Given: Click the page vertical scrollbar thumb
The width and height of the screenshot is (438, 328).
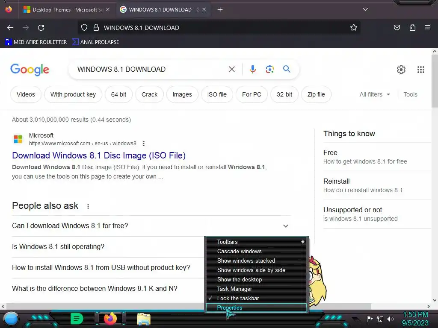Looking at the screenshot, I should [x=435, y=81].
